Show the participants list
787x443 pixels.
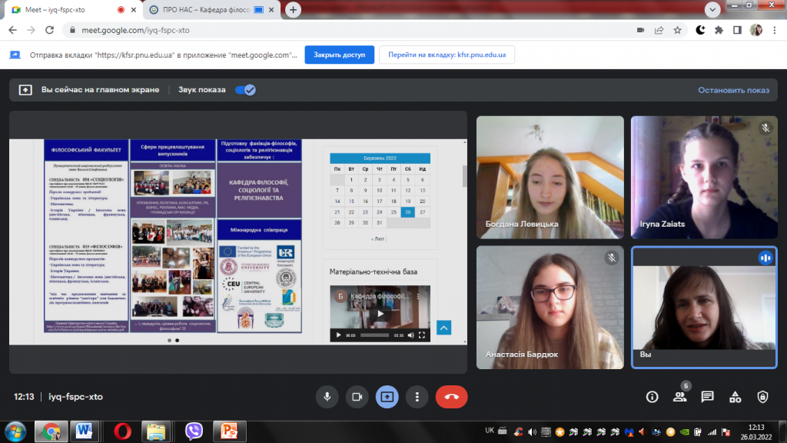[679, 397]
